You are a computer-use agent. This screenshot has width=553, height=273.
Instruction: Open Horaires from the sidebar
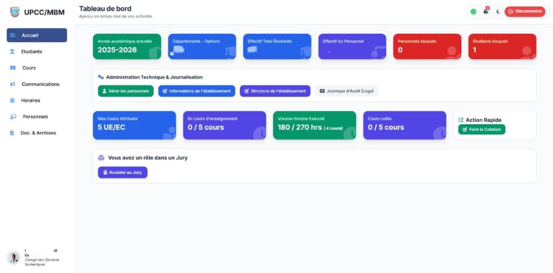[37, 100]
